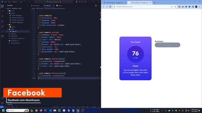This screenshot has width=202, height=113.
Task: Open the Manage gear icon in VS Code
Action: click(3, 103)
